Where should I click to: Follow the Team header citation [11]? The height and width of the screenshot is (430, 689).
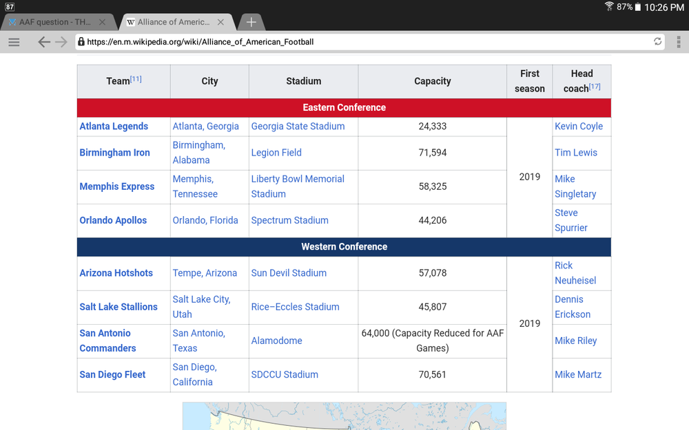coord(136,79)
